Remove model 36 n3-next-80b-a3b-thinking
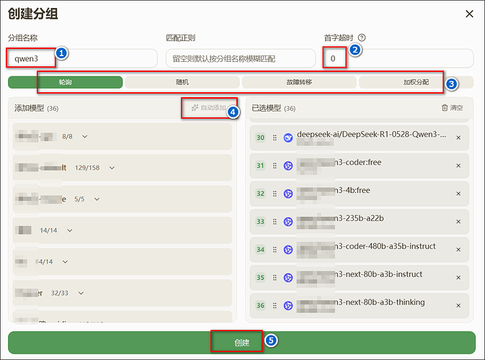Viewport: 485px width, 360px height. pyautogui.click(x=458, y=305)
